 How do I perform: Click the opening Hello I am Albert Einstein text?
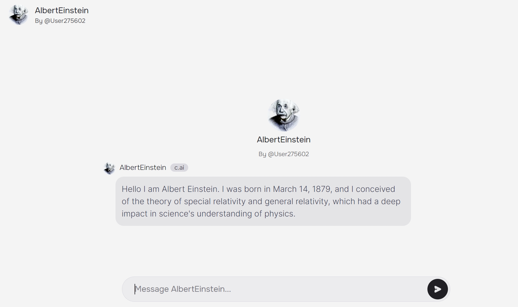170,189
